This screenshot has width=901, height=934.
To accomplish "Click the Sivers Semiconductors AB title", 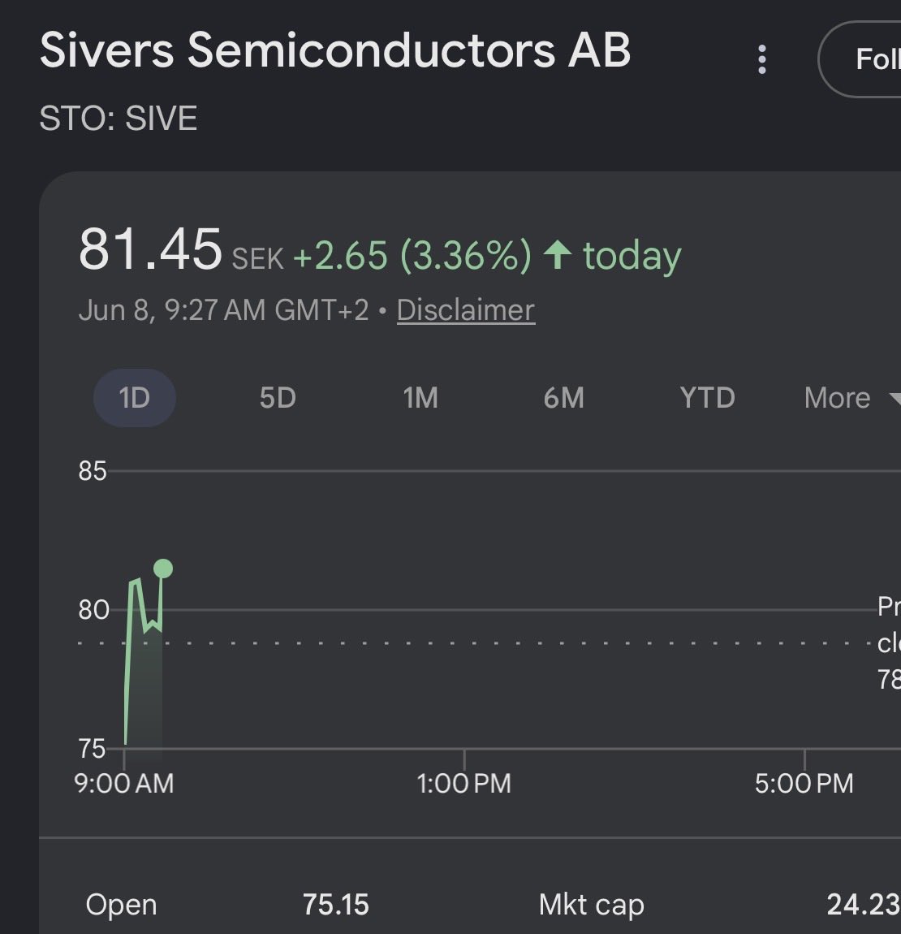I will (x=334, y=50).
